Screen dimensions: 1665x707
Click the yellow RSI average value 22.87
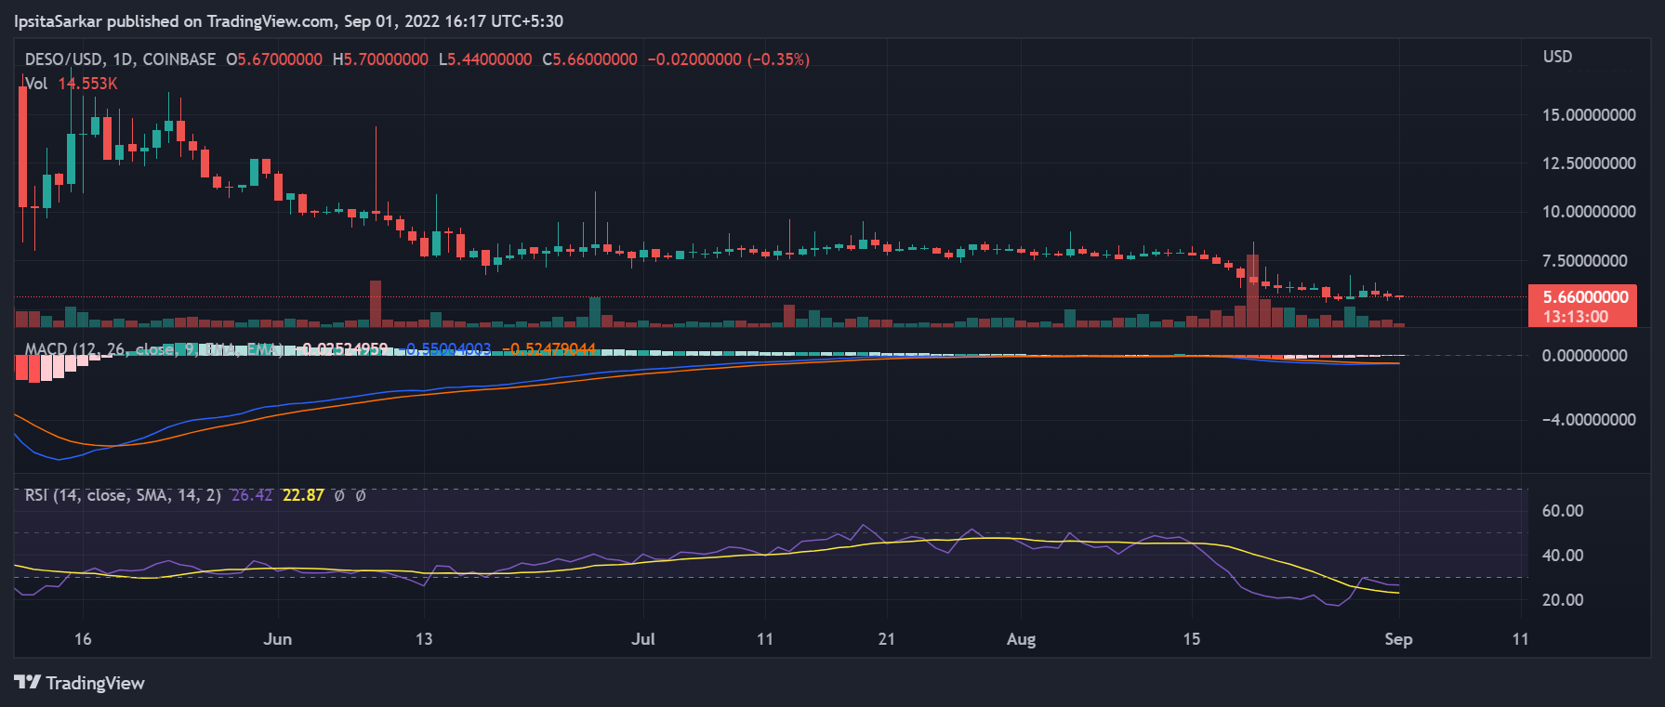(303, 495)
